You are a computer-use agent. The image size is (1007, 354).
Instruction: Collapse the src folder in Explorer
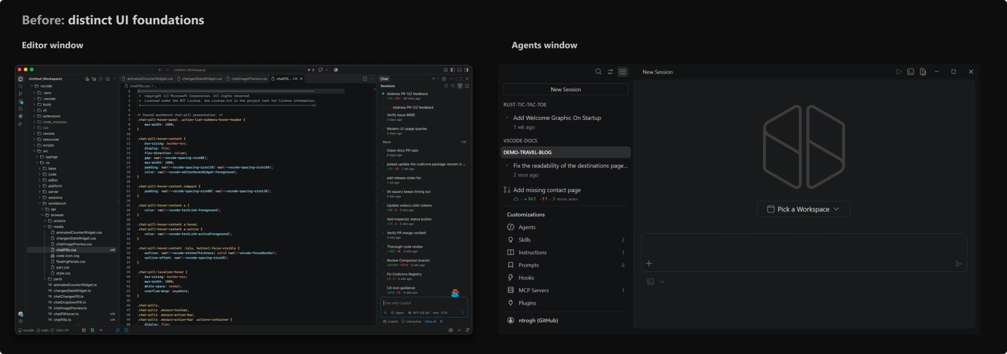(34, 151)
